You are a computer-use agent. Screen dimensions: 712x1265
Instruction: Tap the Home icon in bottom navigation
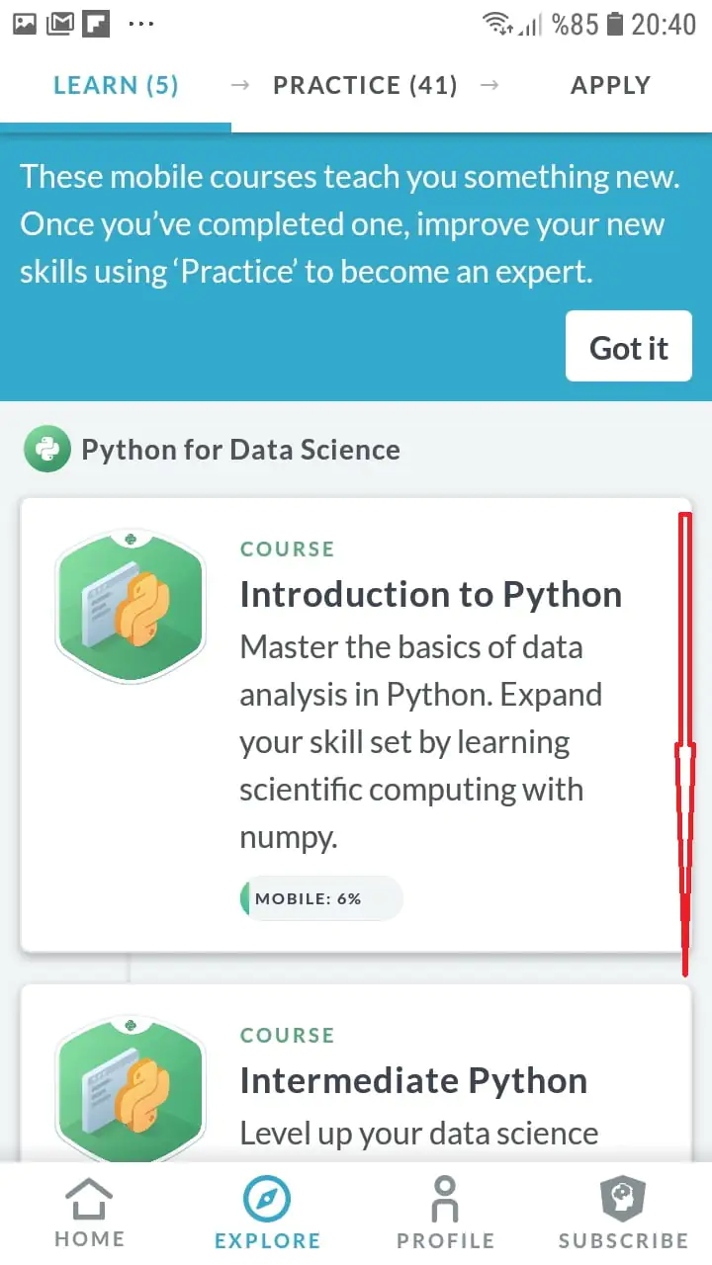coord(89,1199)
